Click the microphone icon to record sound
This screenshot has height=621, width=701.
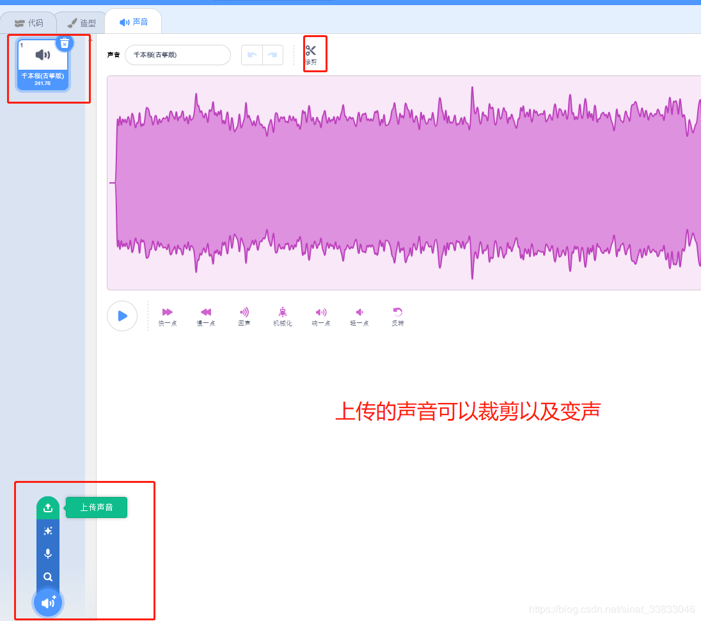[x=48, y=554]
